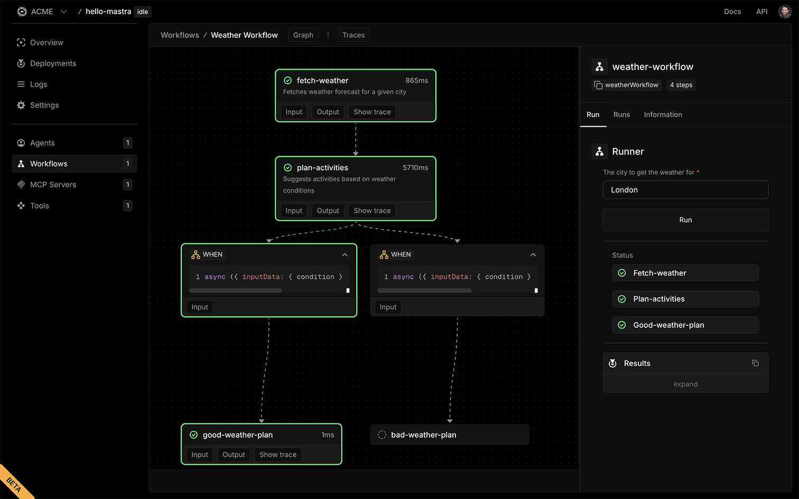Viewport: 799px width, 499px height.
Task: Expand the Results section
Action: 685,384
